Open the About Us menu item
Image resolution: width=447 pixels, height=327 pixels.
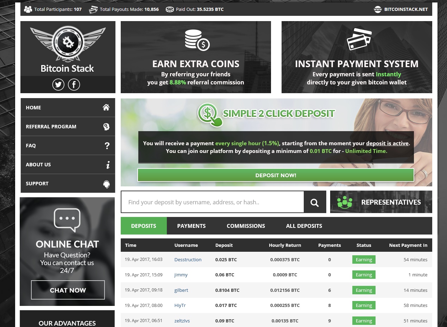pos(38,165)
